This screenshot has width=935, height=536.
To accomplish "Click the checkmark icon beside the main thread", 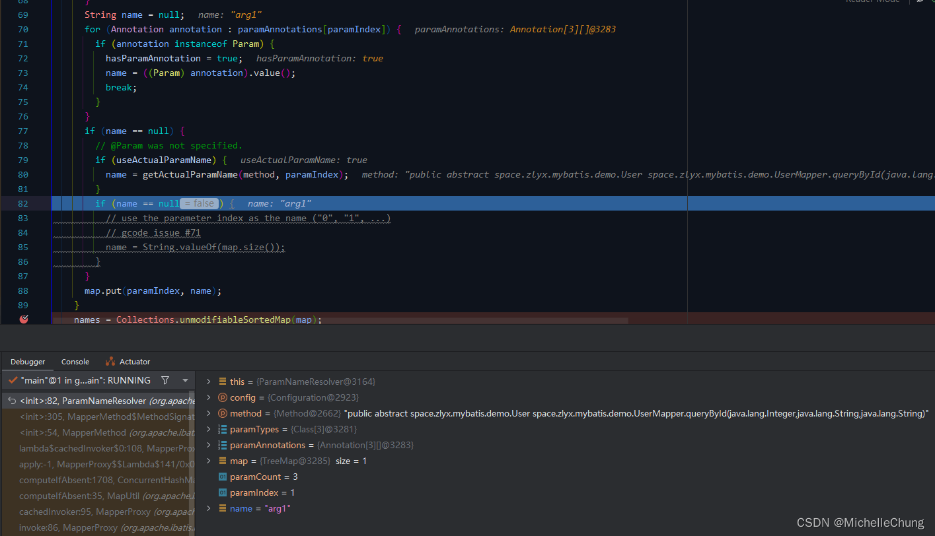I will (13, 380).
